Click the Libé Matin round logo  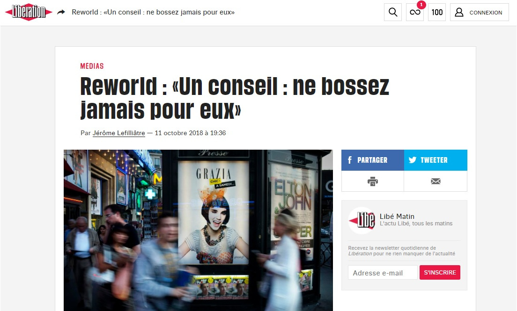click(362, 220)
